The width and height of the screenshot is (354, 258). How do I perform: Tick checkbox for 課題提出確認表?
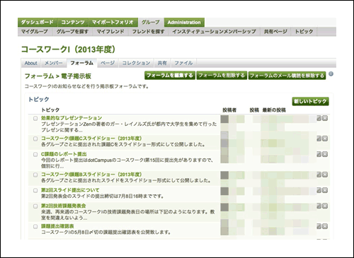[x=35, y=226]
